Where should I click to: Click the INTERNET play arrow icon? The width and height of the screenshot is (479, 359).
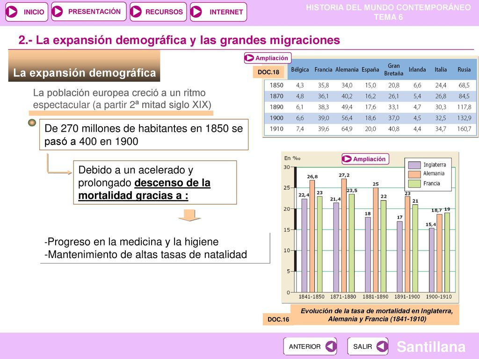coord(196,12)
